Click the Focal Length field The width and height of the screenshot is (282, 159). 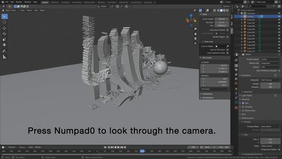pyautogui.click(x=222, y=19)
